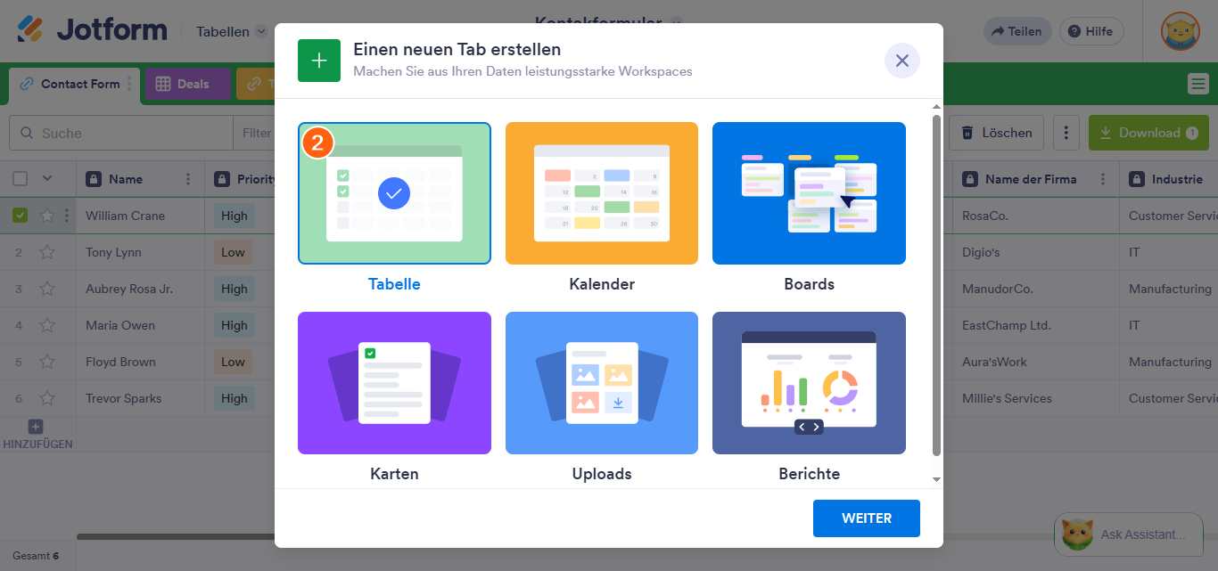Select all rows with the header checkbox

click(x=21, y=178)
